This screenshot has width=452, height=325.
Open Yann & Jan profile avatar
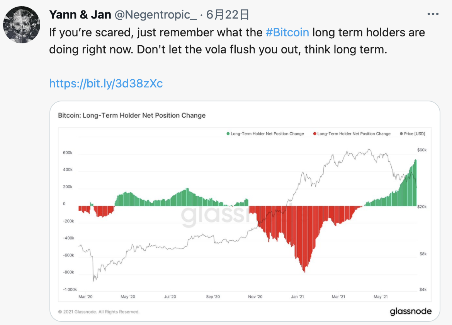(x=22, y=25)
